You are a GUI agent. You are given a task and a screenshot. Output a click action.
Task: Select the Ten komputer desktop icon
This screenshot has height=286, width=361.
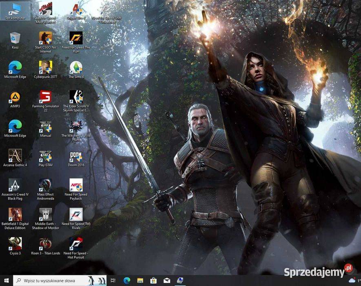pyautogui.click(x=15, y=9)
